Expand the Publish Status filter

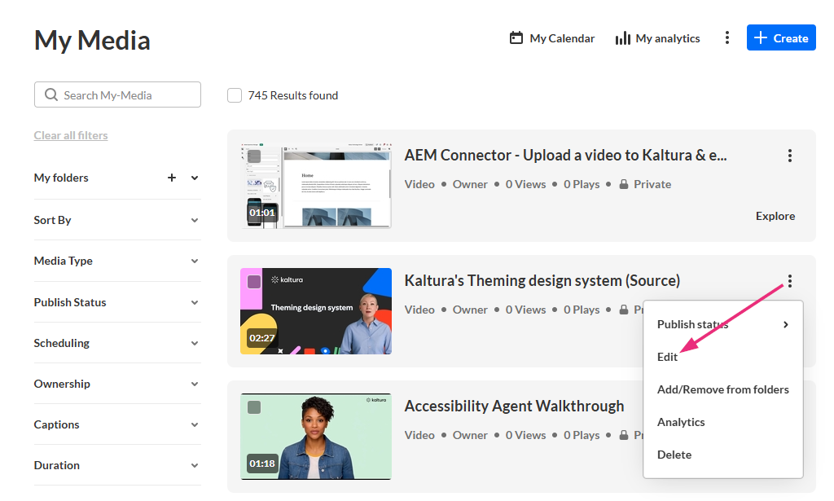coord(117,302)
